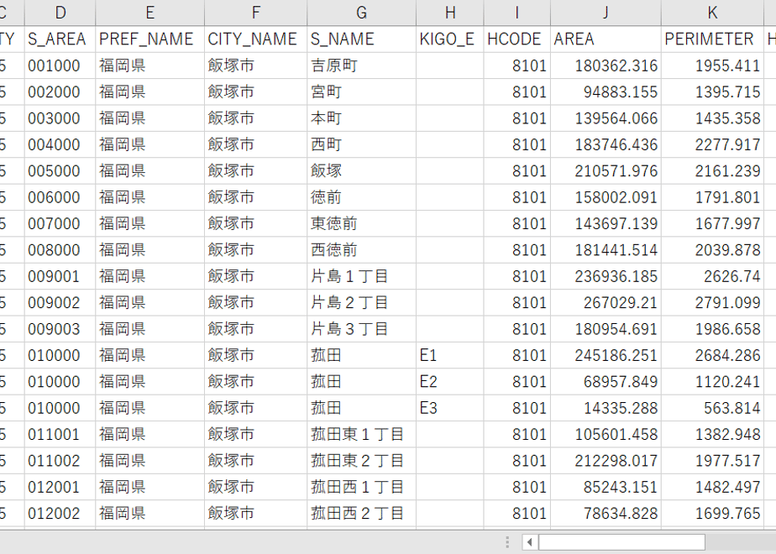Select column H header
Viewport: 776px width, 554px height.
point(450,13)
